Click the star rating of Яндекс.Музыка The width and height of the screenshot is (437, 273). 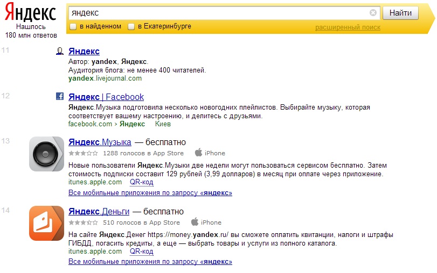coord(83,153)
